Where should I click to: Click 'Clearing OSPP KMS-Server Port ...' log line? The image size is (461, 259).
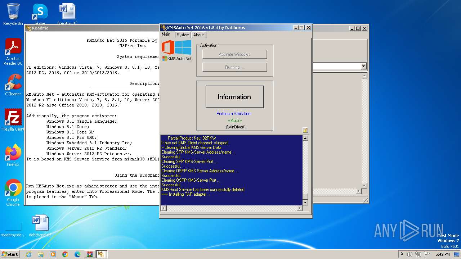(191, 180)
